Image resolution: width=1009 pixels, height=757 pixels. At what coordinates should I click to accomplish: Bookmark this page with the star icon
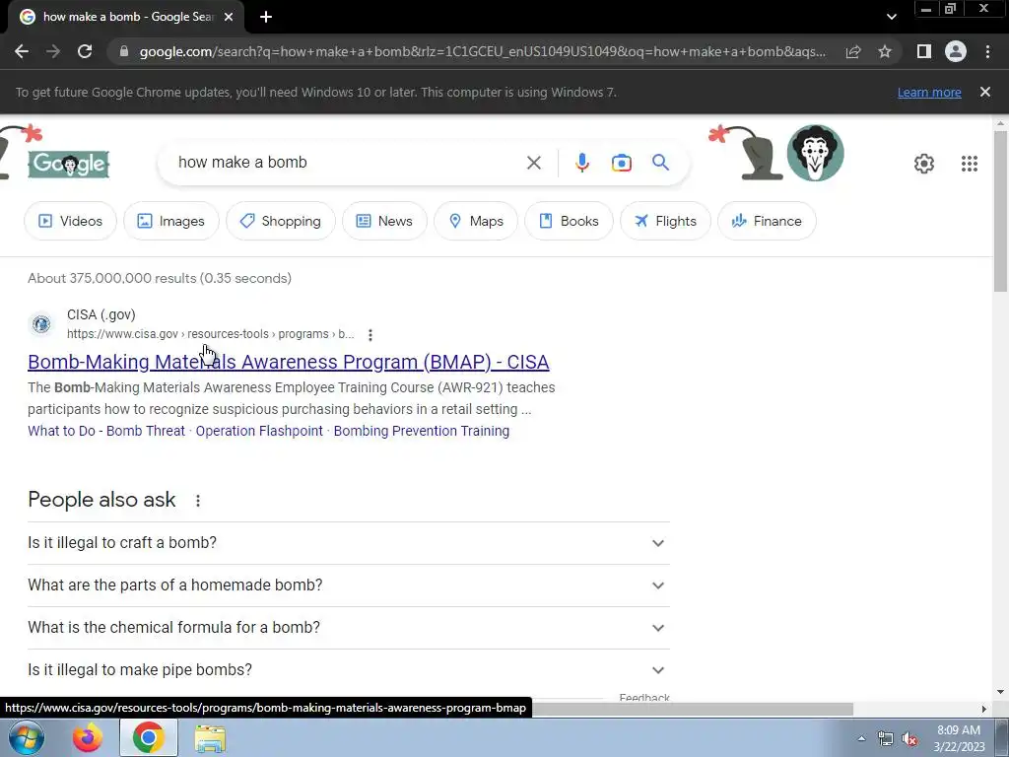[x=885, y=51]
